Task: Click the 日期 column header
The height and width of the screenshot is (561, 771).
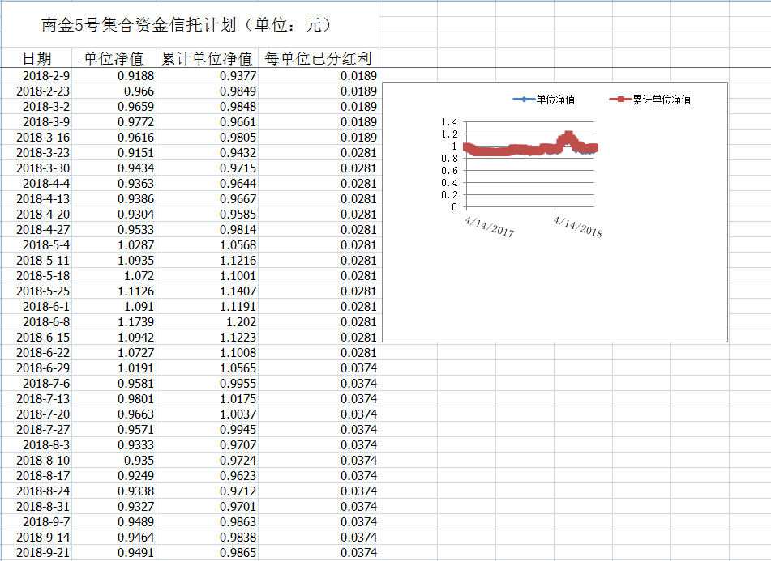Action: [36, 58]
